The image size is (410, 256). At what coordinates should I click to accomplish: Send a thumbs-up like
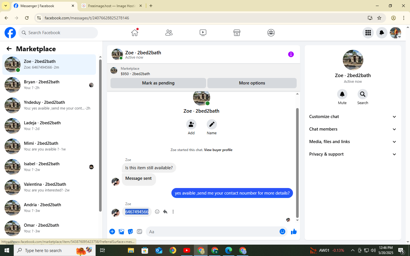[294, 232]
